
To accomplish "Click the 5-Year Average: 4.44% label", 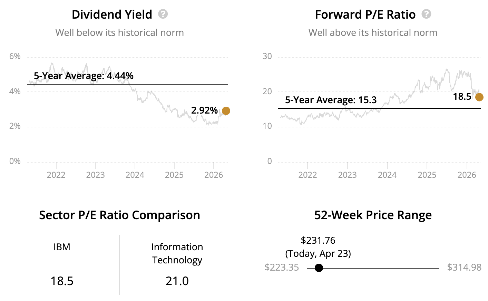I will click(84, 76).
